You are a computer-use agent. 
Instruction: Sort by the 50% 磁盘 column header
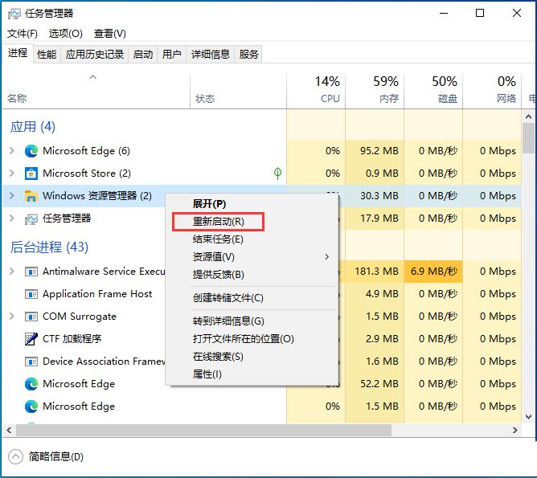[x=433, y=90]
